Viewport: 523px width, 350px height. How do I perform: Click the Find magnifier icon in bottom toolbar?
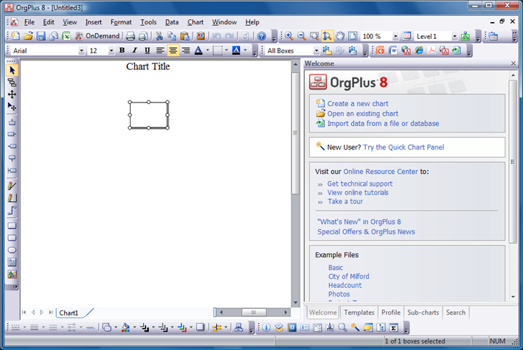(342, 328)
